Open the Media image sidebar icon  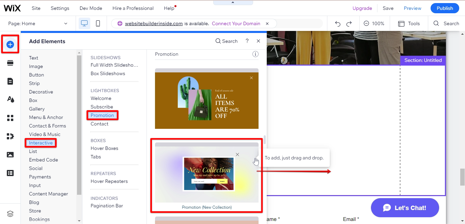pos(10,155)
